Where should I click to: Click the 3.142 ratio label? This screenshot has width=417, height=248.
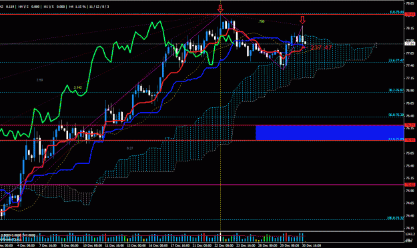click(77, 87)
